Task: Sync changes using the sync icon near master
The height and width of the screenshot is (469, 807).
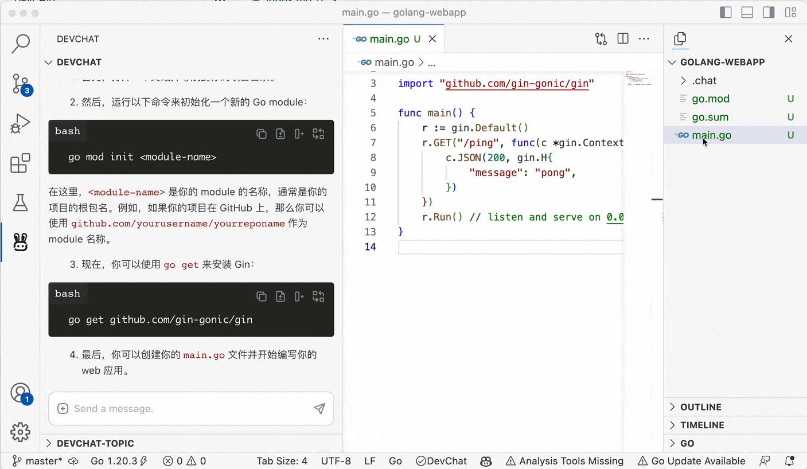Action: click(74, 460)
